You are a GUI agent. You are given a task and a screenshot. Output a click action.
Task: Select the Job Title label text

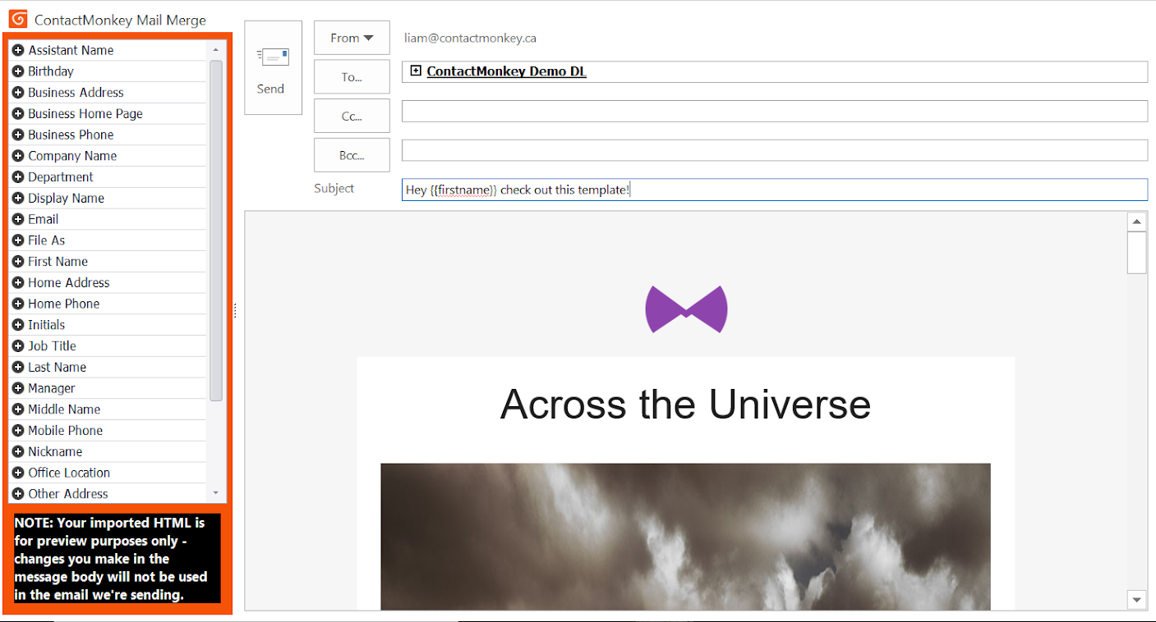[53, 346]
